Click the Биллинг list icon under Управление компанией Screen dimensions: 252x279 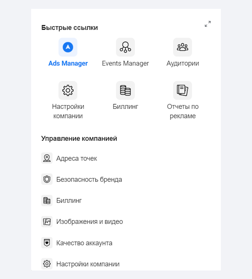pos(47,201)
